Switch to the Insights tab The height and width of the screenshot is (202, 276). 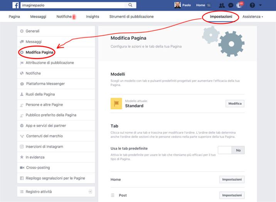[93, 17]
